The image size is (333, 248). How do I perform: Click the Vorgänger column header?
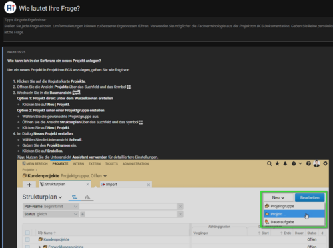tap(200, 233)
